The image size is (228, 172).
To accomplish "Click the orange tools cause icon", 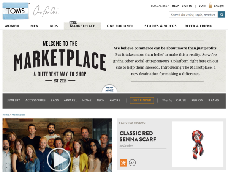I will click(123, 163).
